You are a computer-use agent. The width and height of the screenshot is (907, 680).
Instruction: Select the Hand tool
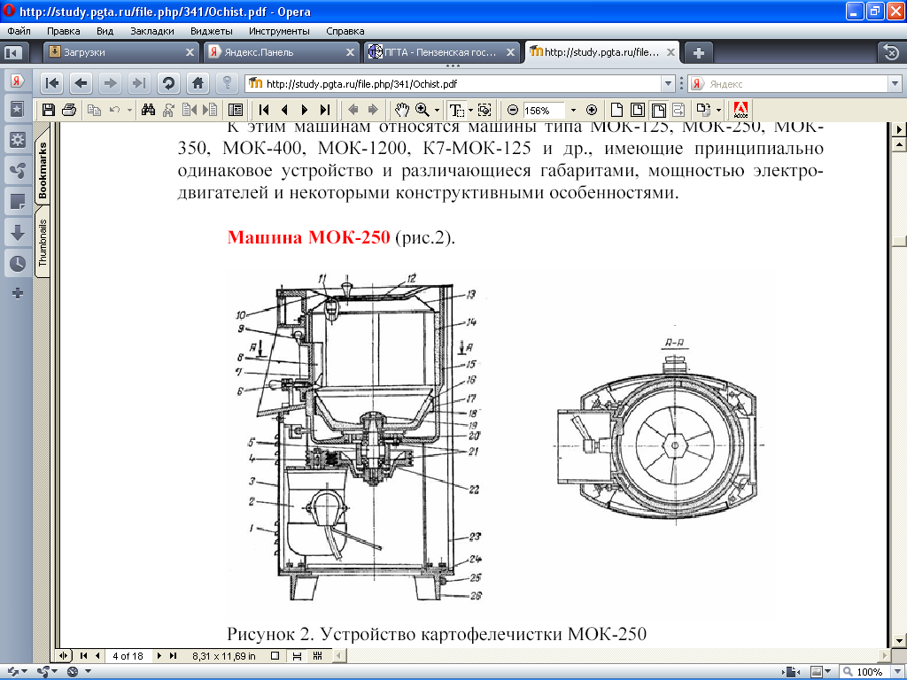click(401, 110)
